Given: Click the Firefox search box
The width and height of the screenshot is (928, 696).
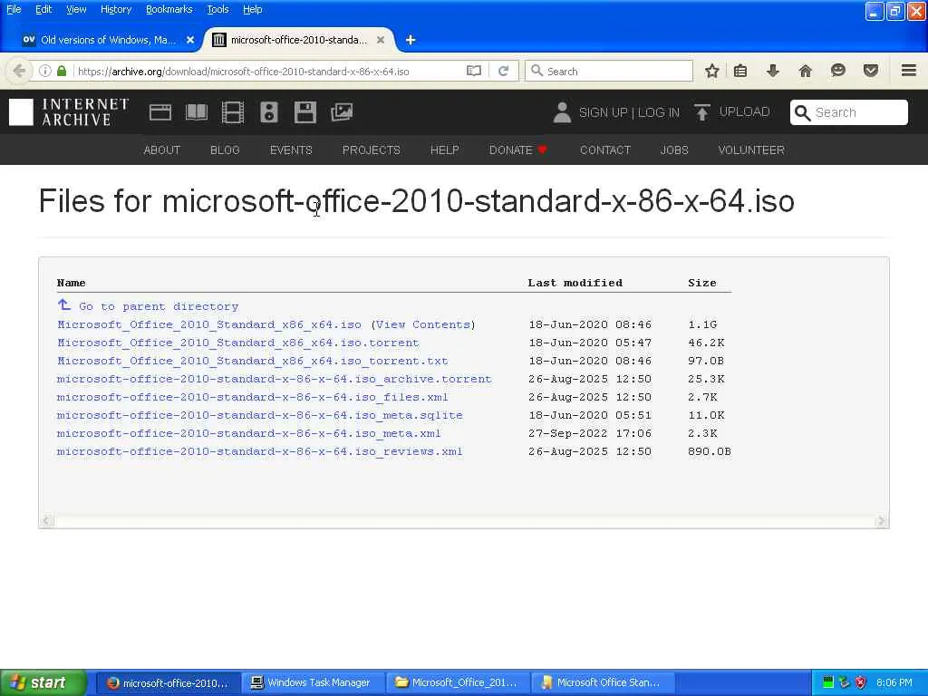Looking at the screenshot, I should (608, 71).
